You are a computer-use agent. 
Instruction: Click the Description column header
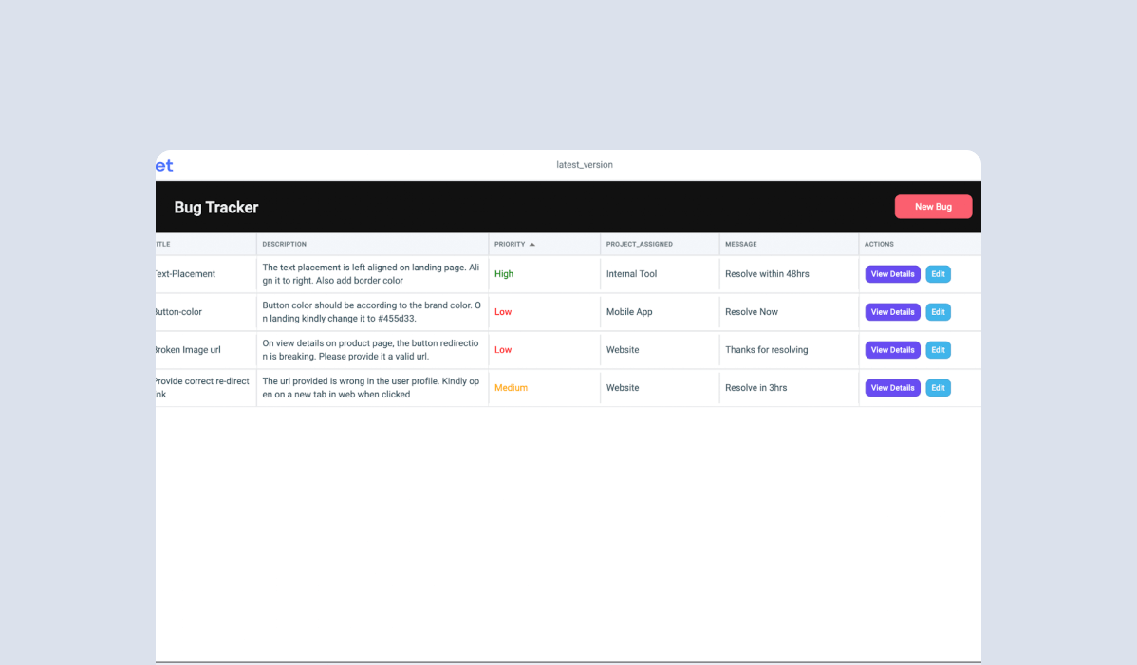(284, 244)
